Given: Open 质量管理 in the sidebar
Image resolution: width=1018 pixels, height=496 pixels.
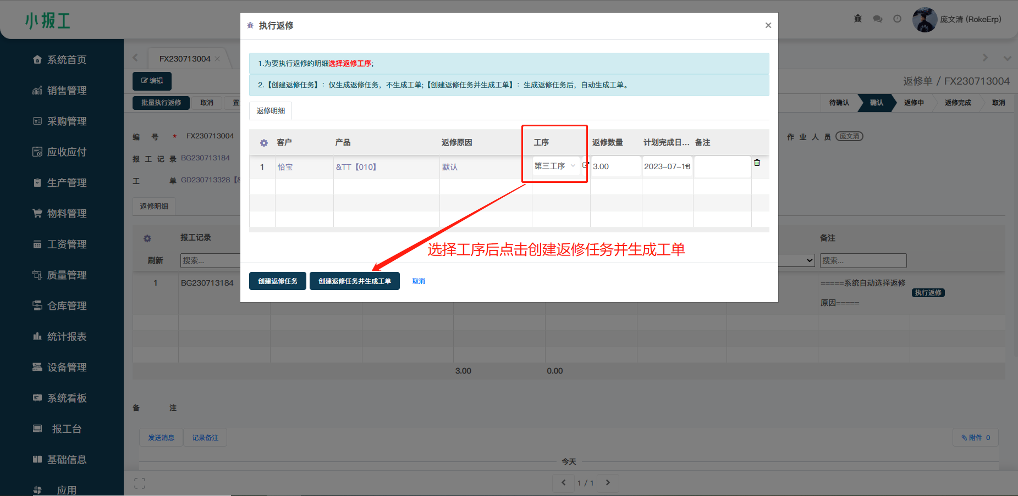Looking at the screenshot, I should tap(66, 275).
